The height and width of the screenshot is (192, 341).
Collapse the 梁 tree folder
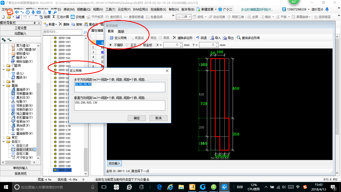3,69
